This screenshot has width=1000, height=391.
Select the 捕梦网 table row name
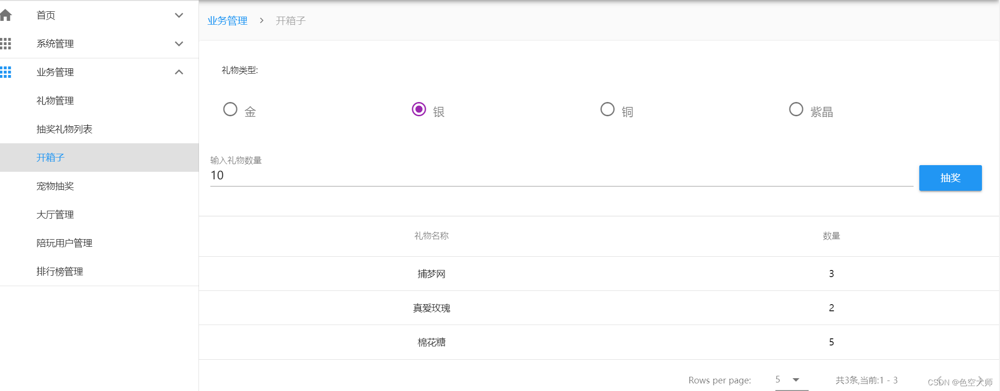pyautogui.click(x=431, y=274)
